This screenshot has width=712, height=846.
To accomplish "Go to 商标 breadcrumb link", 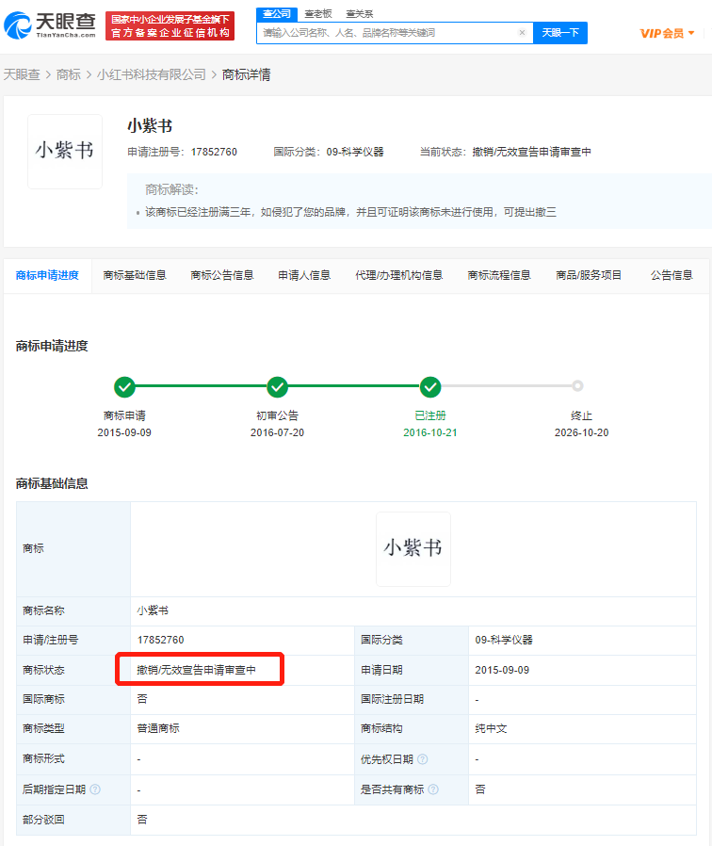I will [x=69, y=74].
